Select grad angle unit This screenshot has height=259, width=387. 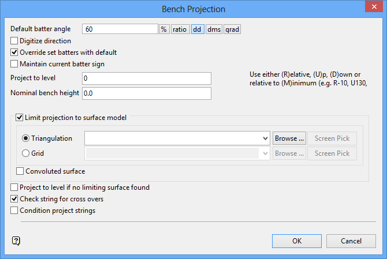[x=232, y=29]
